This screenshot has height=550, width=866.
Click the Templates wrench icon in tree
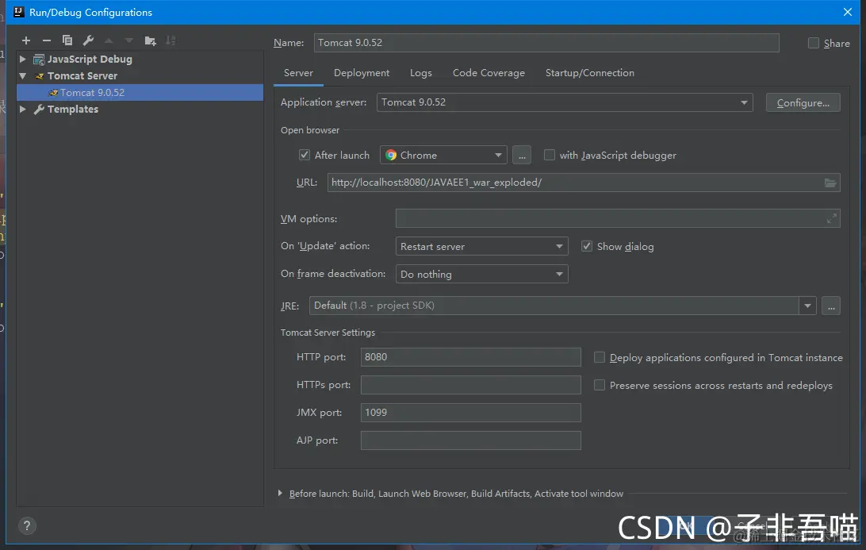[39, 110]
